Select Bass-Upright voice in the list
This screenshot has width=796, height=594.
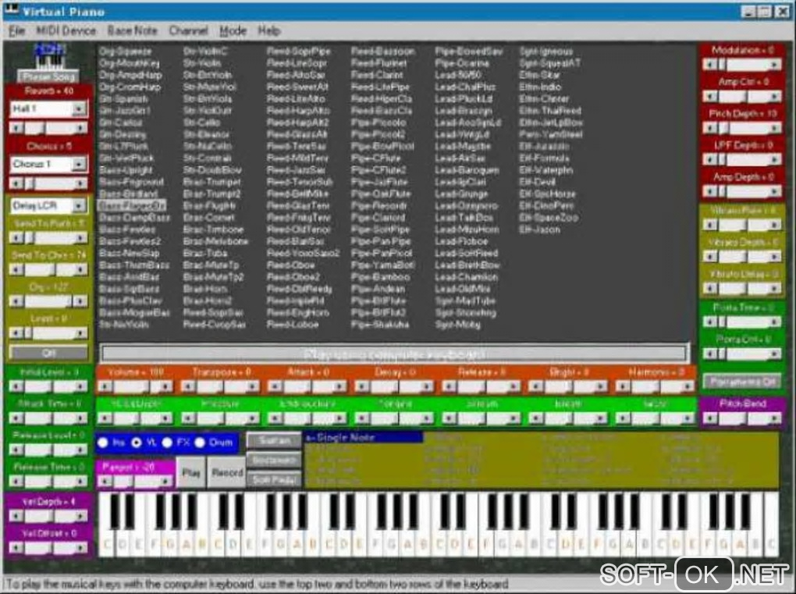pyautogui.click(x=126, y=170)
